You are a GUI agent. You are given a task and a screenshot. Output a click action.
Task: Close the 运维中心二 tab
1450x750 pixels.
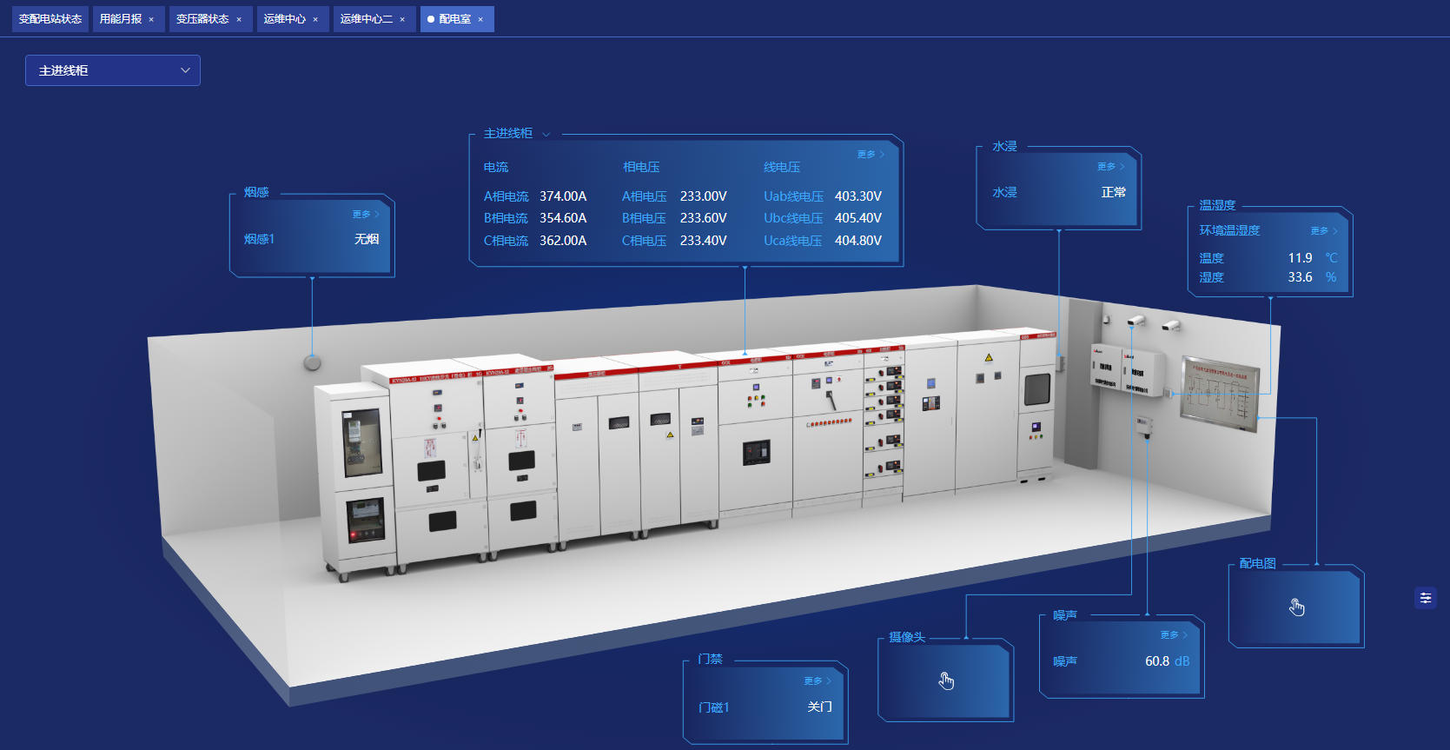(402, 19)
